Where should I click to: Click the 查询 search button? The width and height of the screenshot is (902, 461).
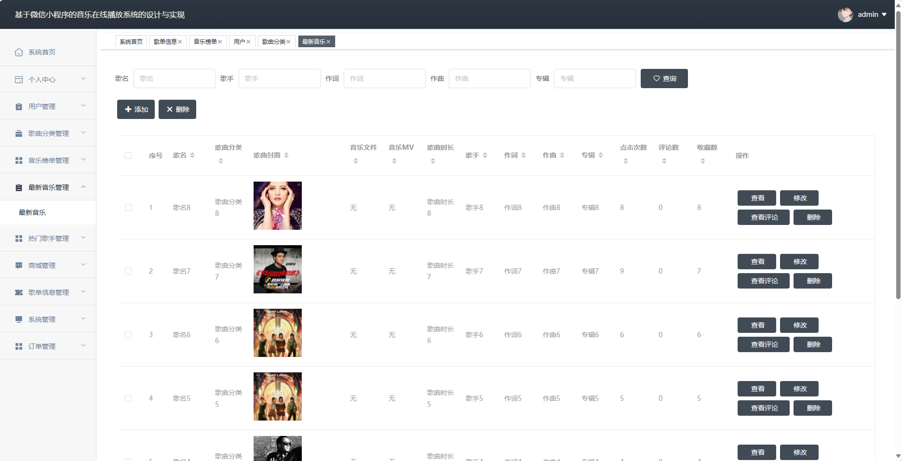coord(664,79)
